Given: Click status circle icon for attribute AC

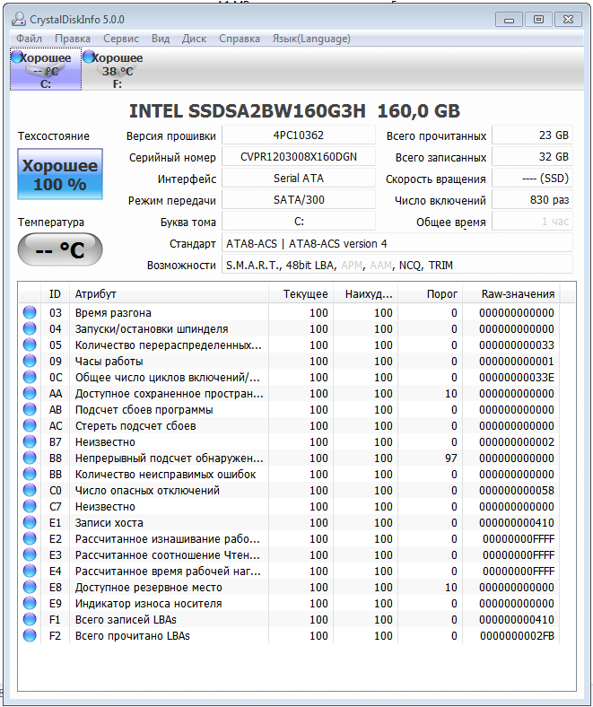Looking at the screenshot, I should 30,425.
